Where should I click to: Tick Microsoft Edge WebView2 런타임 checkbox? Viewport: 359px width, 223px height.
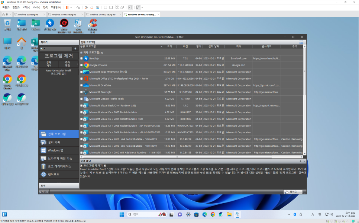pyautogui.click(x=81, y=72)
